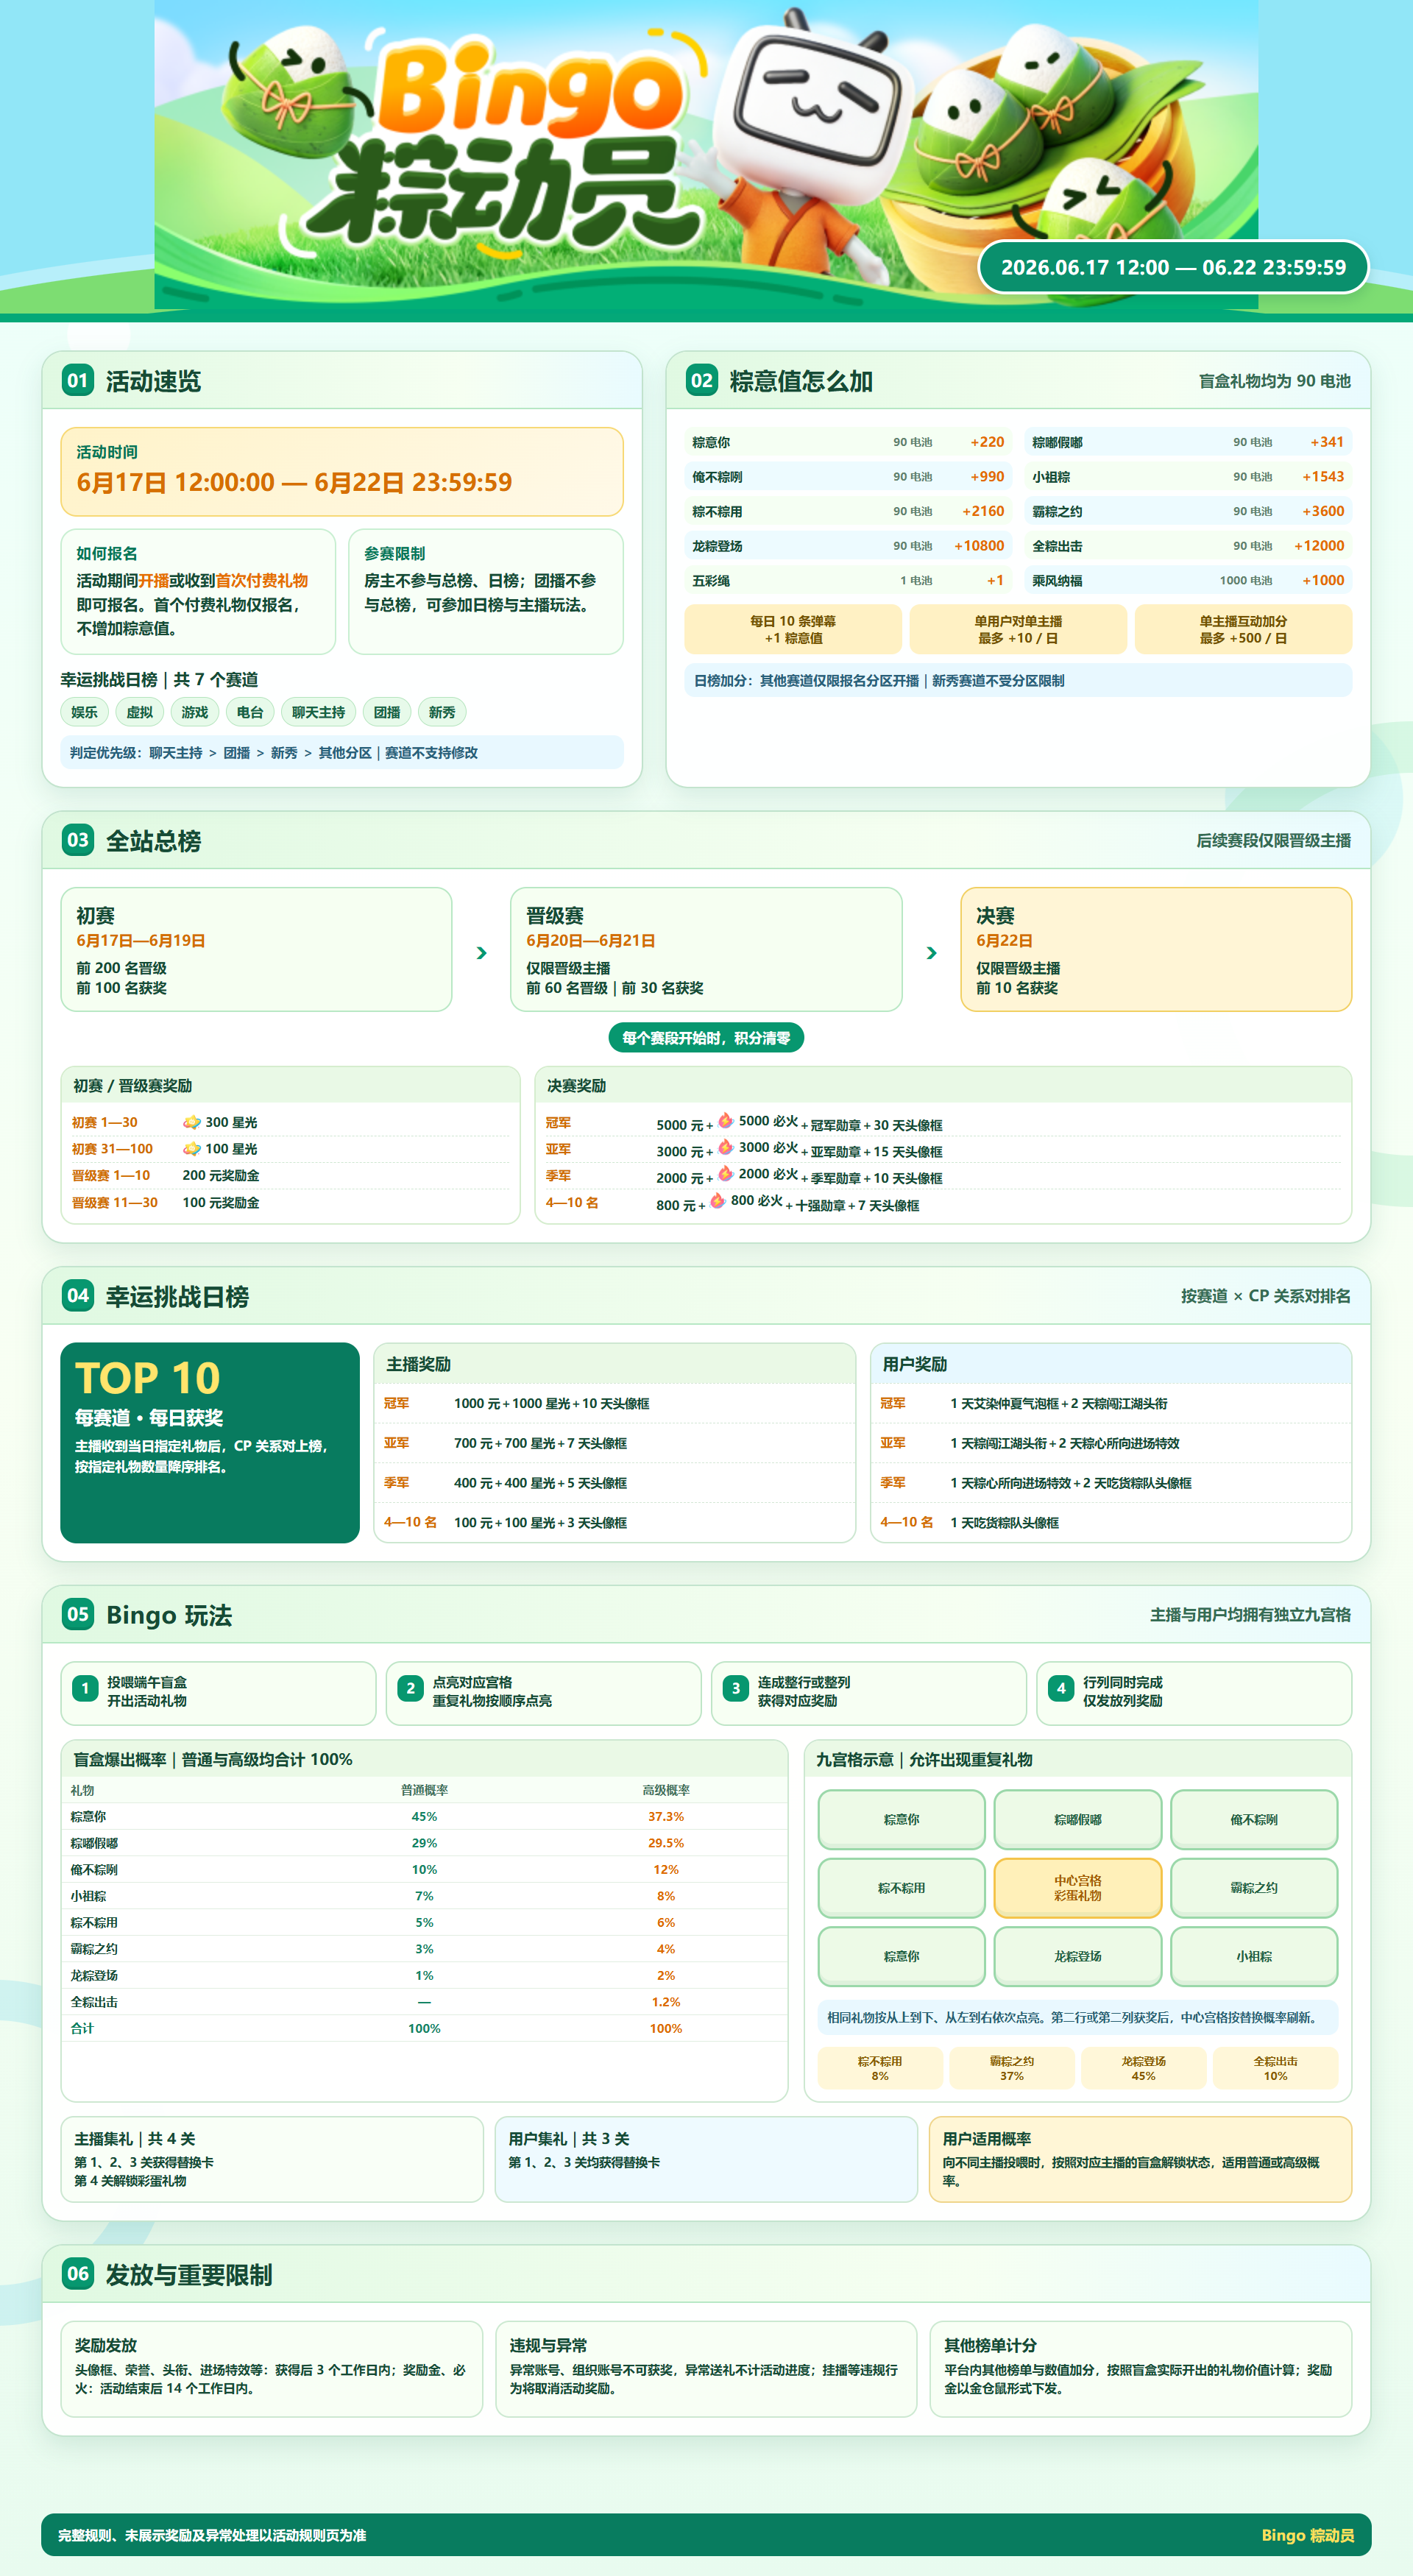
Task: Click the 02 badge beside 粽意值怎么加
Action: tap(702, 380)
